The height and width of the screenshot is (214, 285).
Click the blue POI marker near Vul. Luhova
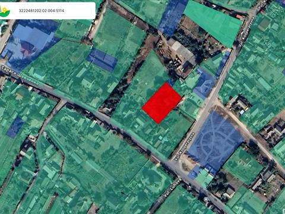pyautogui.click(x=192, y=174)
